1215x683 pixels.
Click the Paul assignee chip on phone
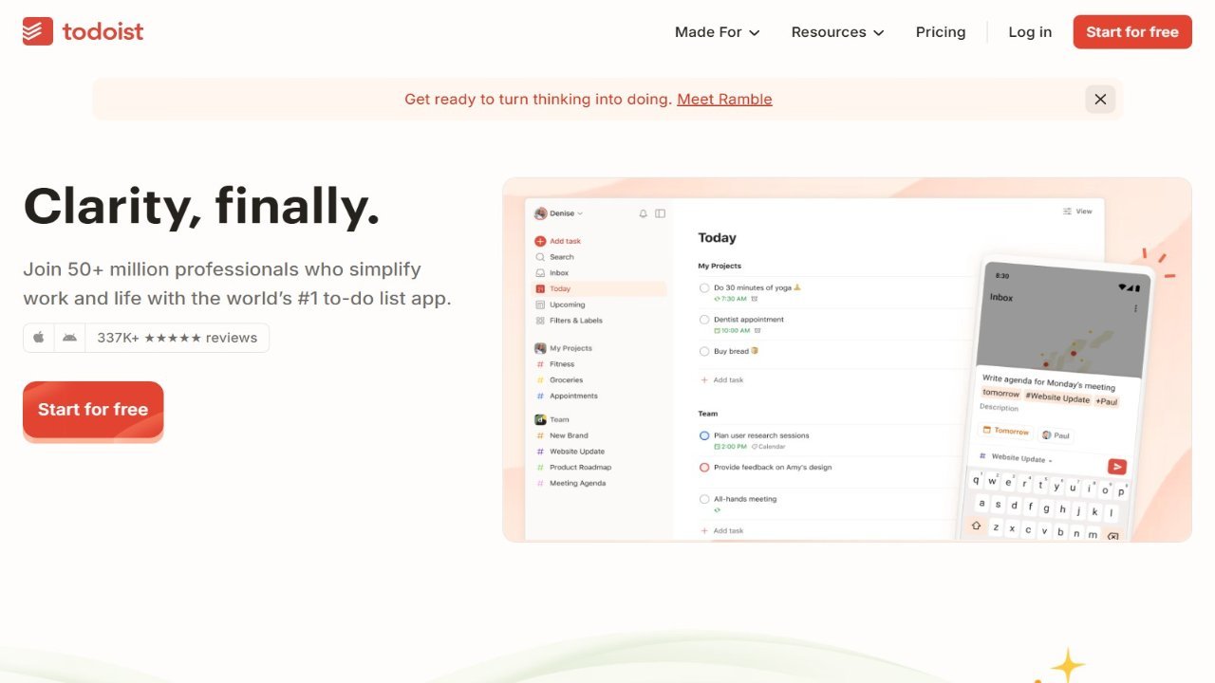(x=1056, y=435)
